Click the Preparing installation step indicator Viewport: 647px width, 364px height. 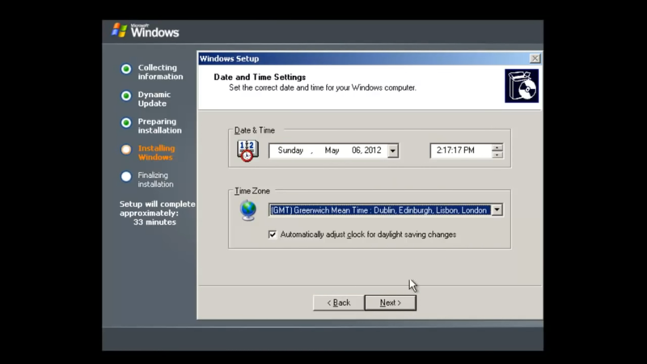point(126,123)
